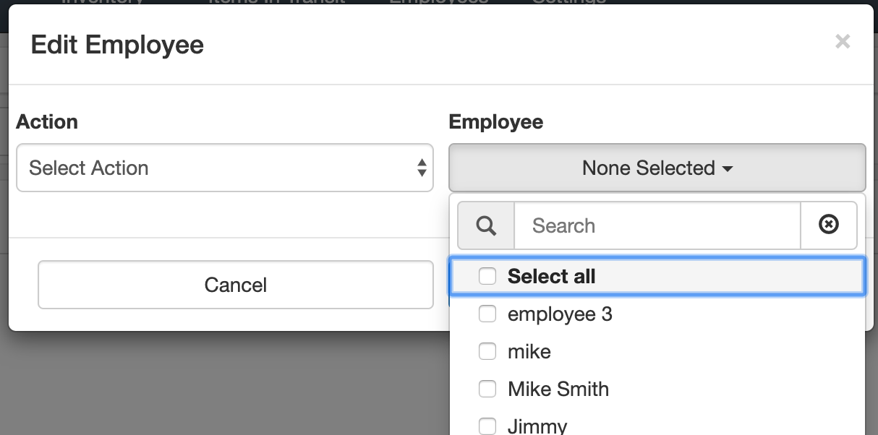Image resolution: width=878 pixels, height=435 pixels.
Task: Focus the employee Search text field
Action: pos(657,225)
